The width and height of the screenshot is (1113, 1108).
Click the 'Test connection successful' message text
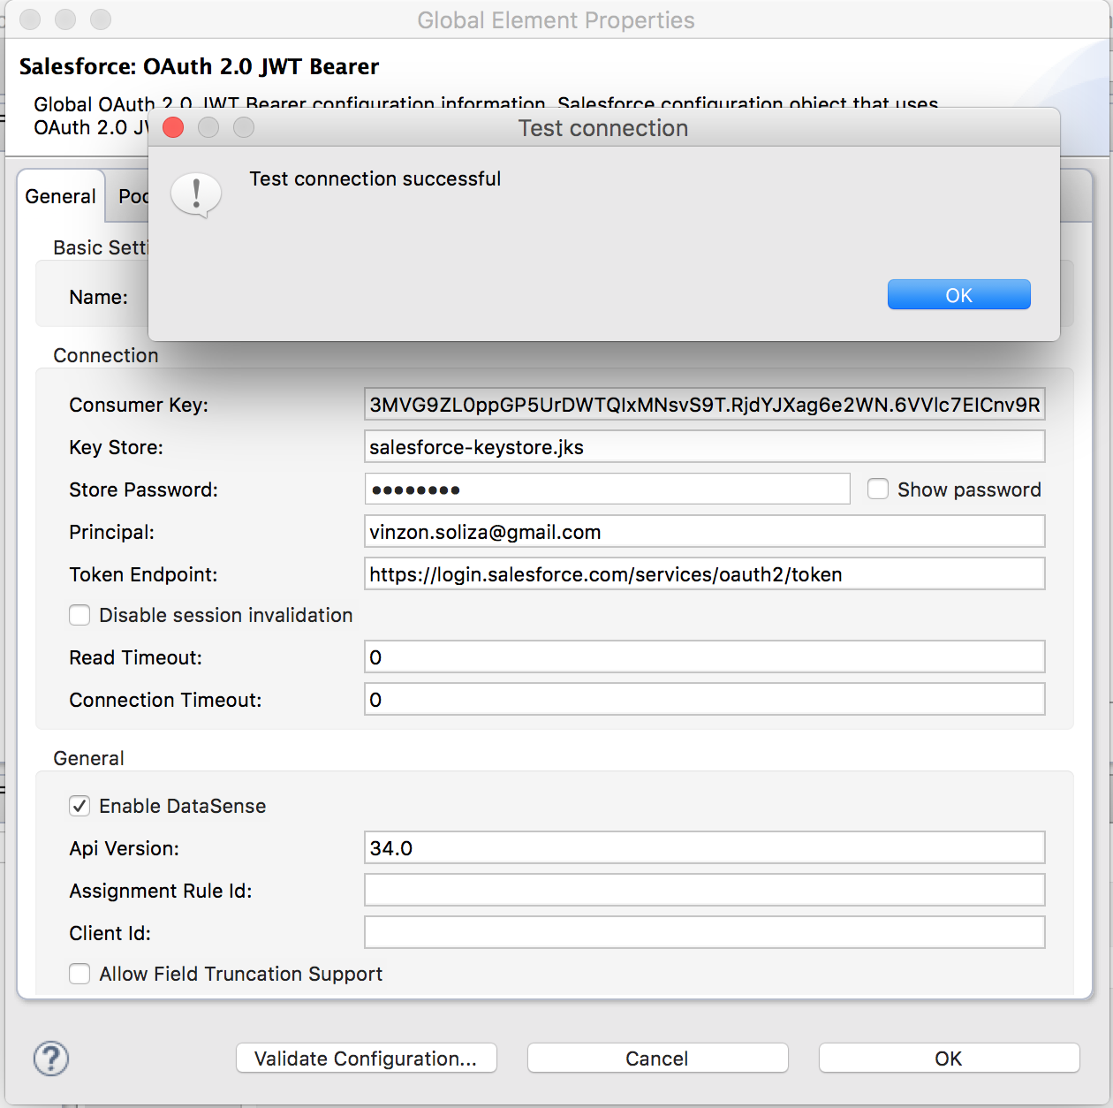[375, 178]
